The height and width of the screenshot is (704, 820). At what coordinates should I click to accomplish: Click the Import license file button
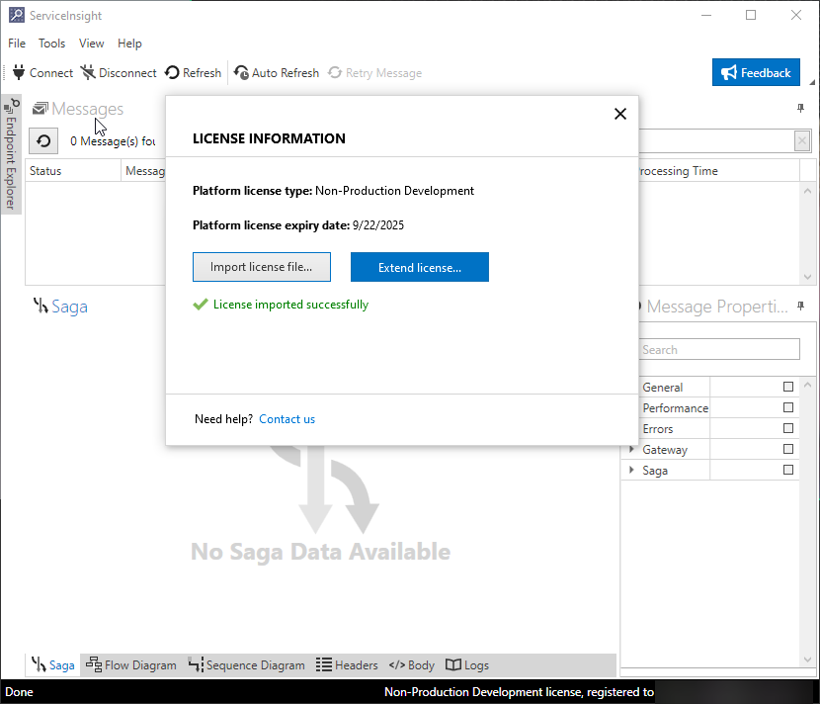pos(261,267)
